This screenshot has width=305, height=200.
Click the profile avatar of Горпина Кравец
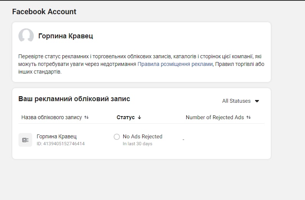click(26, 36)
